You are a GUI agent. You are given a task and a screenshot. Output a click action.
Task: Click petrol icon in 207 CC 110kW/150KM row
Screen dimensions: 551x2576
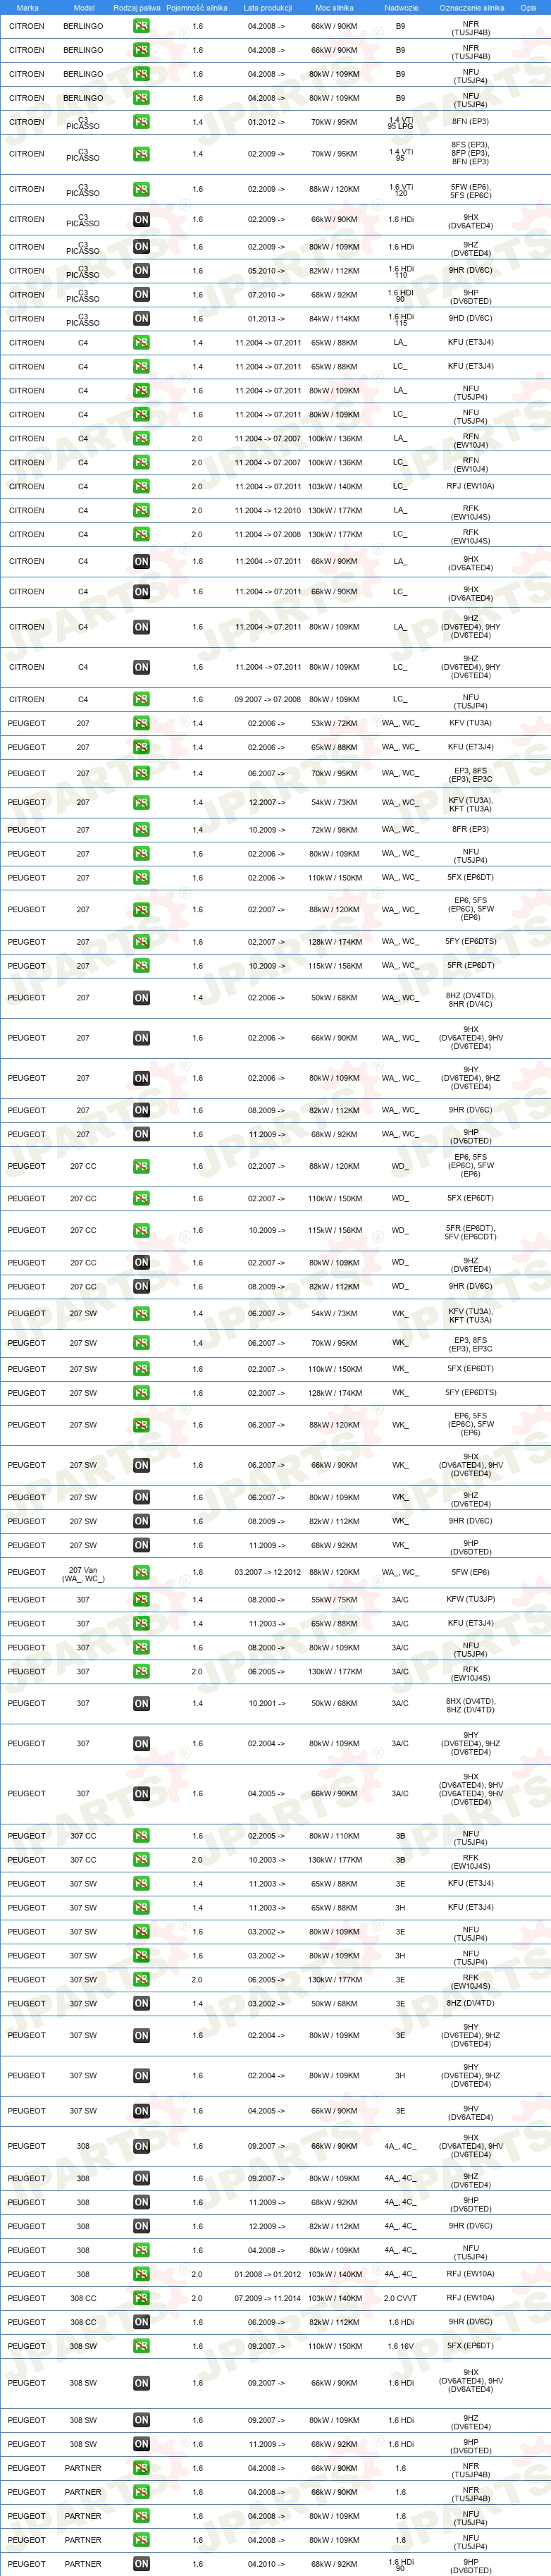[x=141, y=1199]
